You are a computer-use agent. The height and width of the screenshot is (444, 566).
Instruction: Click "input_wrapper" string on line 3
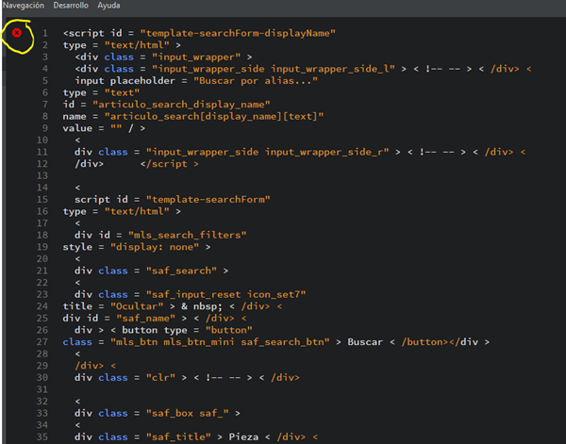pyautogui.click(x=196, y=57)
